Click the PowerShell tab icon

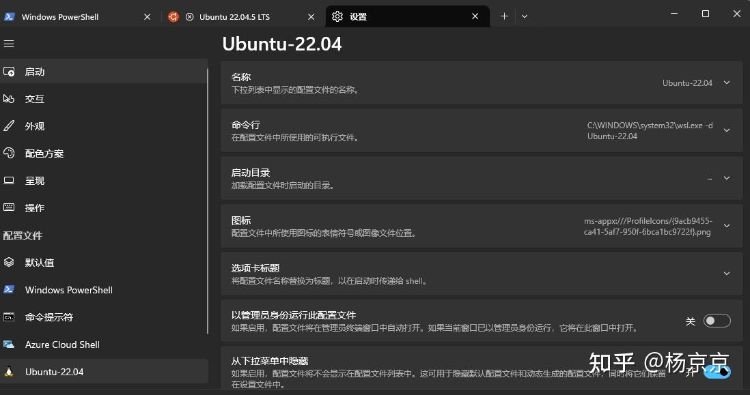click(x=10, y=17)
